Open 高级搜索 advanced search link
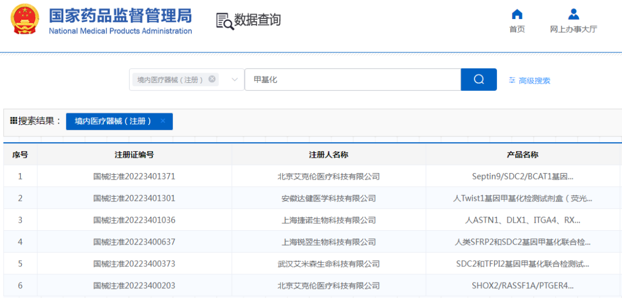The height and width of the screenshot is (298, 622). click(534, 81)
